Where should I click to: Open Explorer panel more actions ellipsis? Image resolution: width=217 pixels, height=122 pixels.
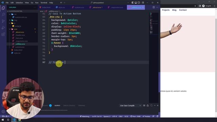[35, 7]
